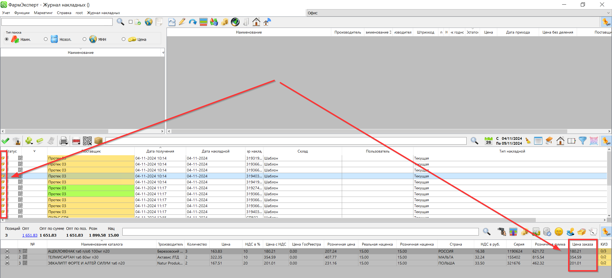Click the yellow pencil edit icon
Screen dimensions: 612x278
click(x=182, y=22)
